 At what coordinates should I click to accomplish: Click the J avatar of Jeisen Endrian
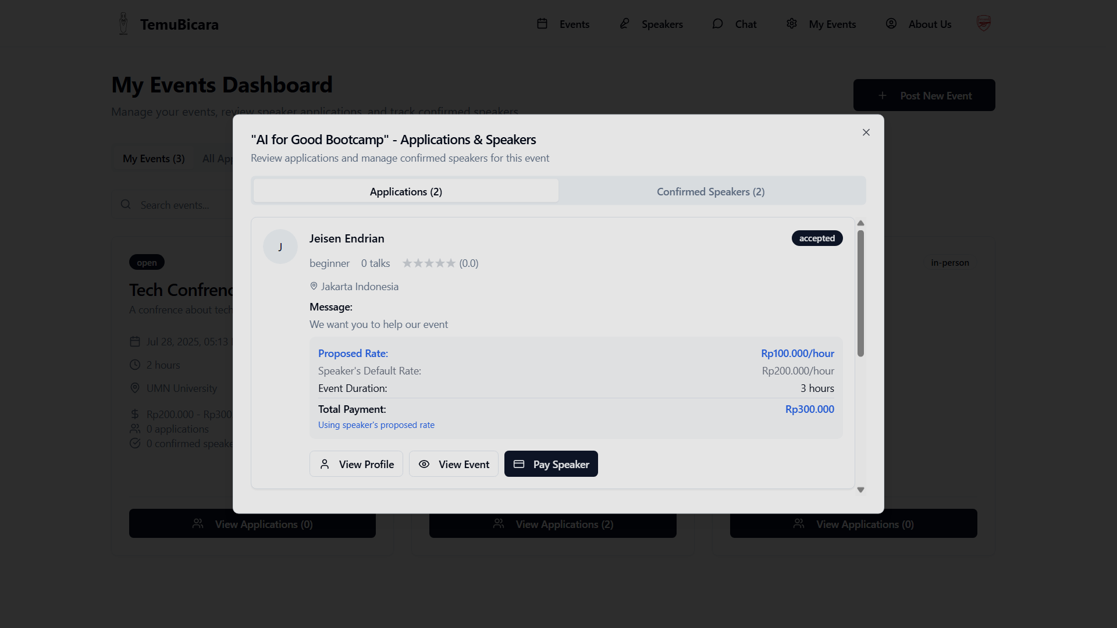(x=280, y=247)
